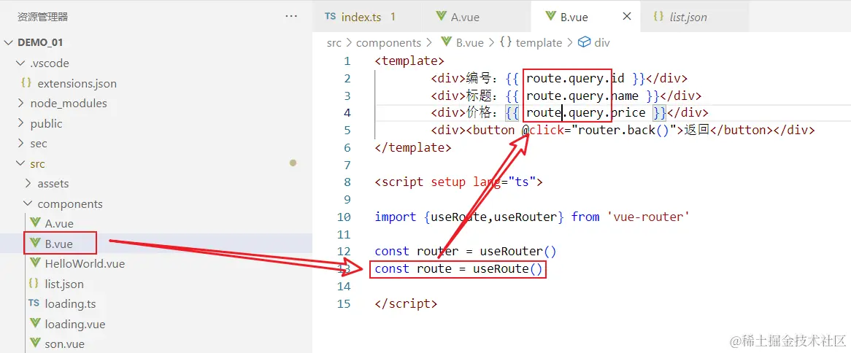This screenshot has height=353, width=851.
Task: Click the closing </template> tag on line 6
Action: pos(413,147)
